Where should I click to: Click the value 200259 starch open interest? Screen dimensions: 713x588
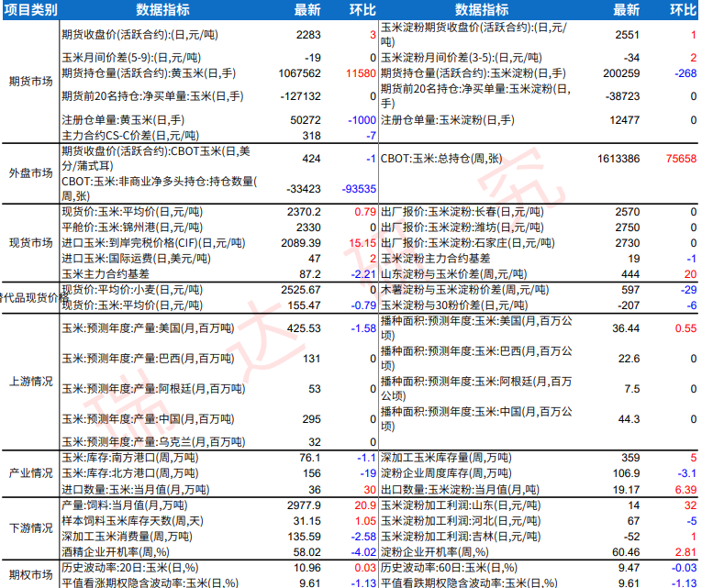tap(621, 73)
